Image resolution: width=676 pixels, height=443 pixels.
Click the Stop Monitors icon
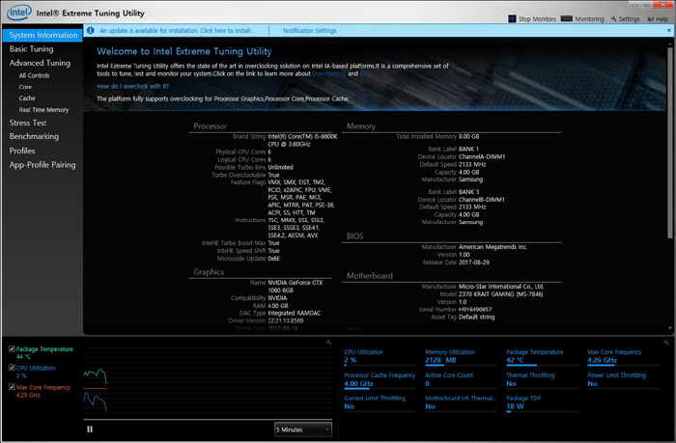click(512, 19)
